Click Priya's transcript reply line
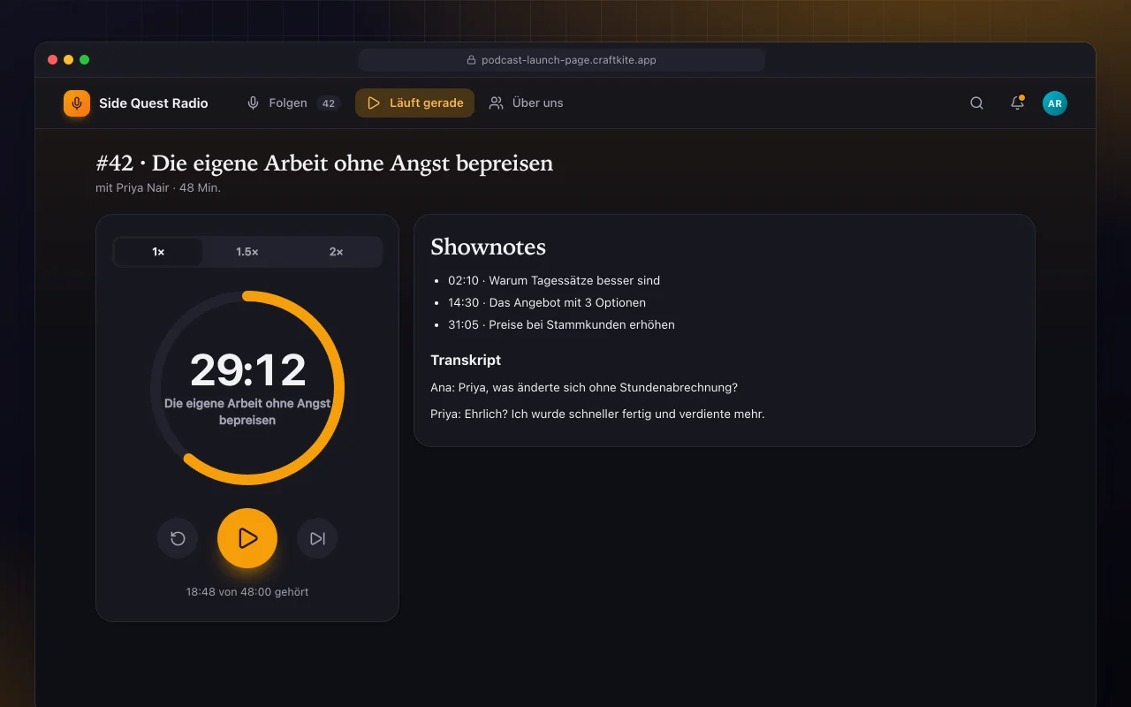Image resolution: width=1131 pixels, height=707 pixels. point(597,414)
